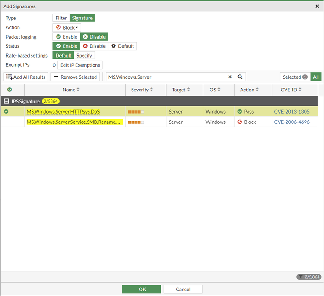
Task: Clear the MS.Windows.Server search text
Action: pyautogui.click(x=230, y=77)
